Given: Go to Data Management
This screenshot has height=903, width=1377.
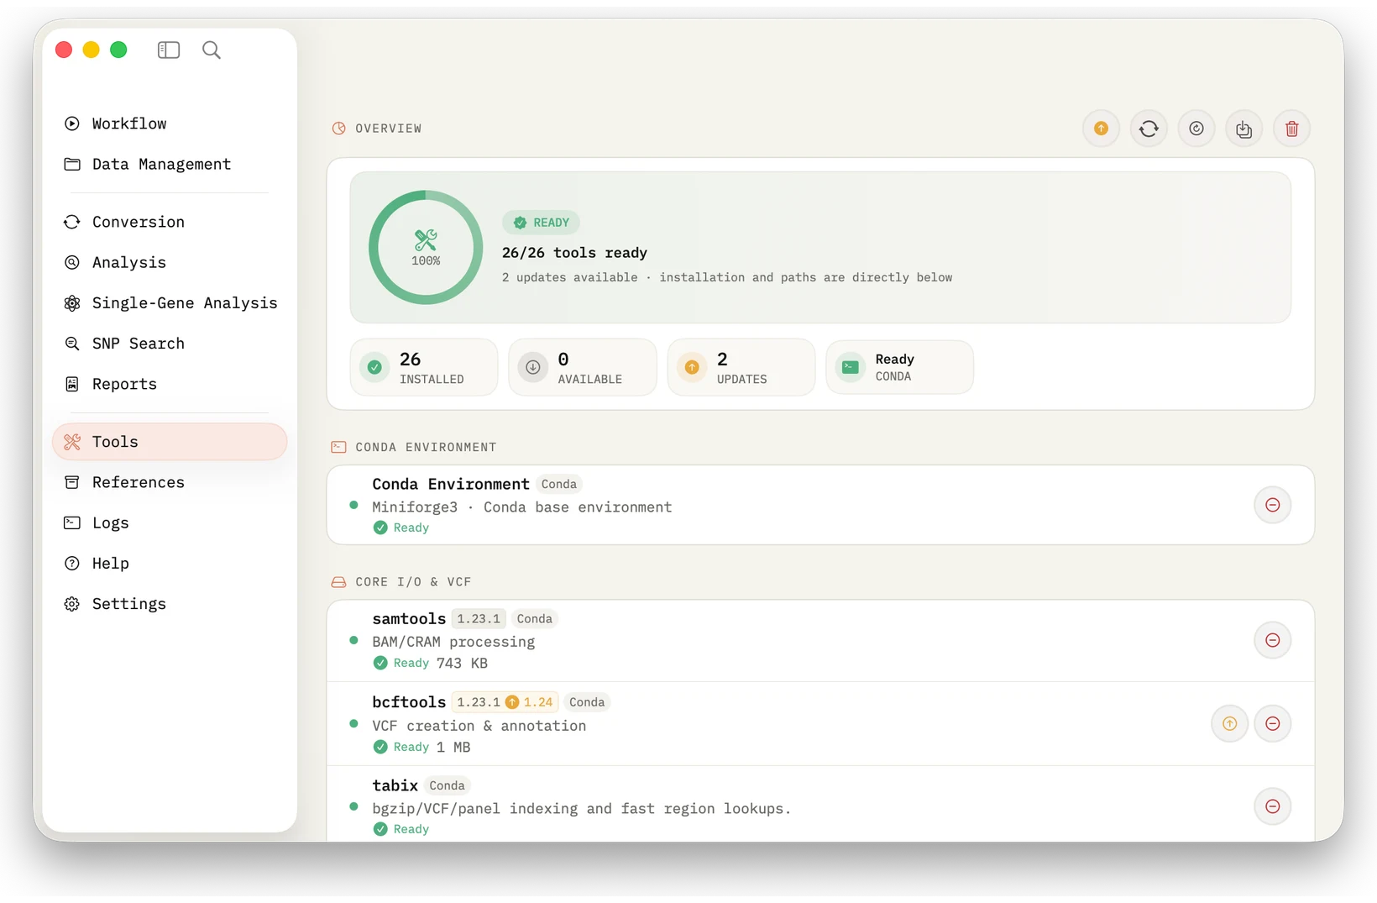Looking at the screenshot, I should click(x=170, y=164).
